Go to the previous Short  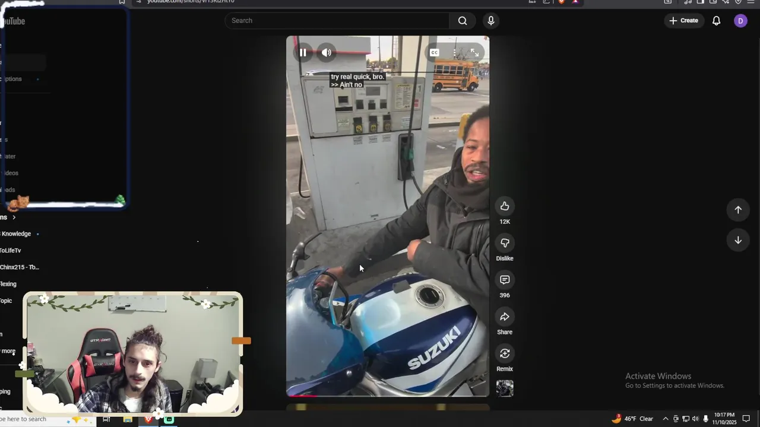pos(738,209)
